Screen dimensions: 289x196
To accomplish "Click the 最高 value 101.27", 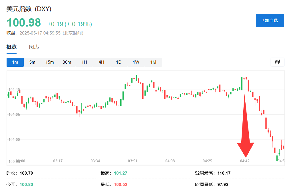I will tap(121, 173).
